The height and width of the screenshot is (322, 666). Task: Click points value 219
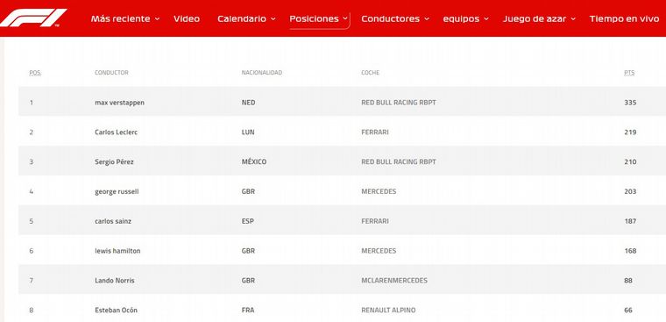coord(630,132)
